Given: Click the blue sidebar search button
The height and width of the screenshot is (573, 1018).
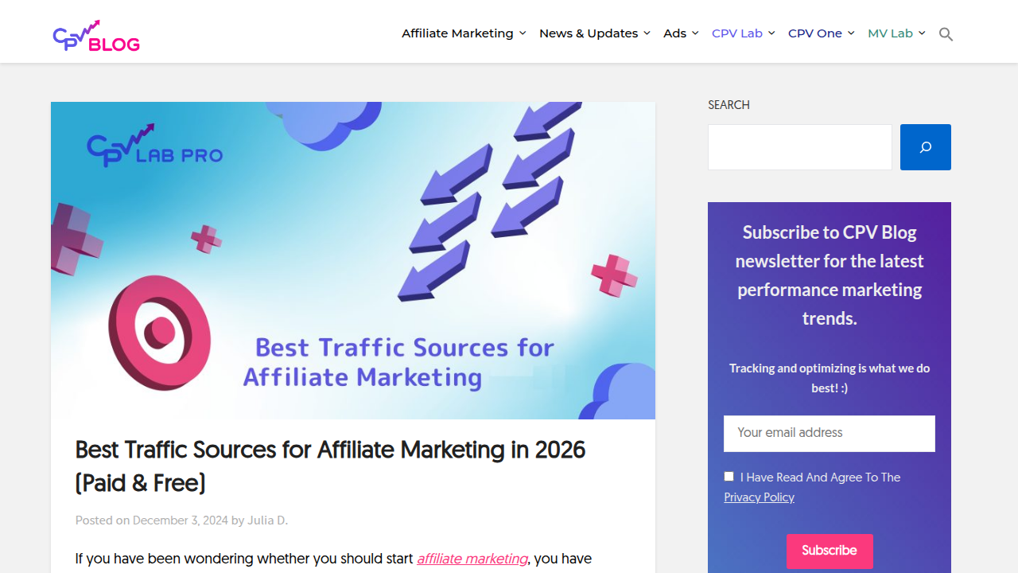Looking at the screenshot, I should tap(926, 147).
